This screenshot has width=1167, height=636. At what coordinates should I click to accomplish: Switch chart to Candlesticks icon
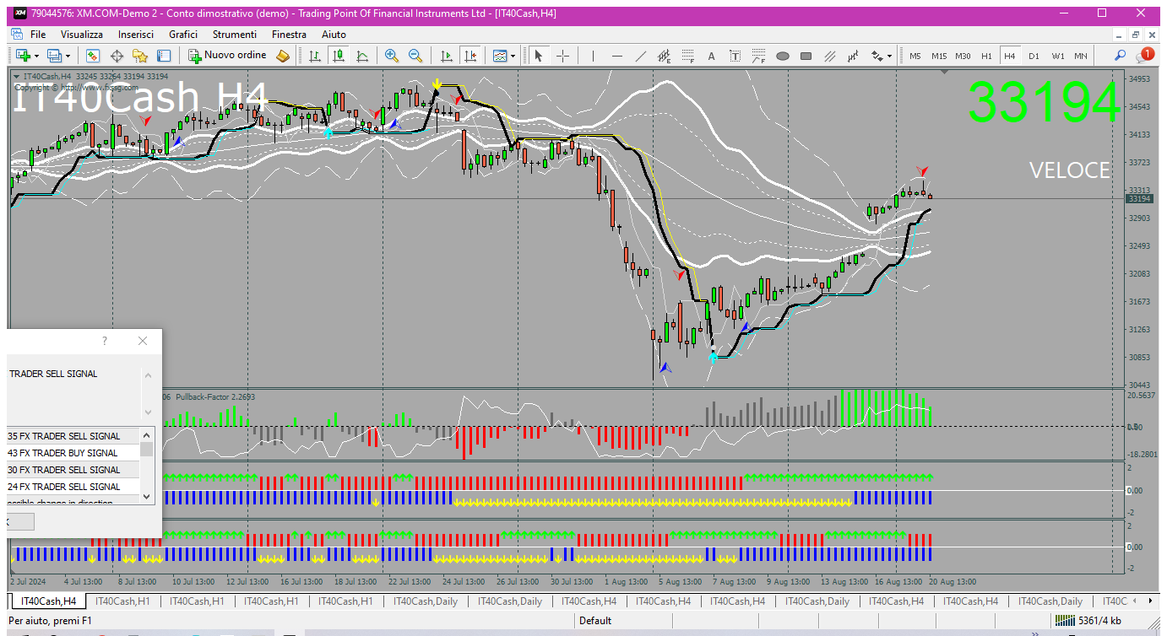pos(339,56)
